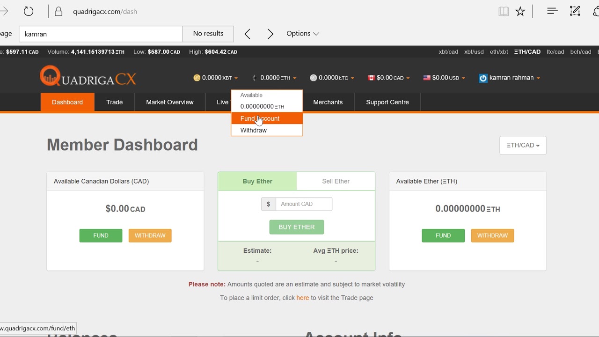Open the Support Centre tab
Screen dimensions: 599x337
click(387, 102)
